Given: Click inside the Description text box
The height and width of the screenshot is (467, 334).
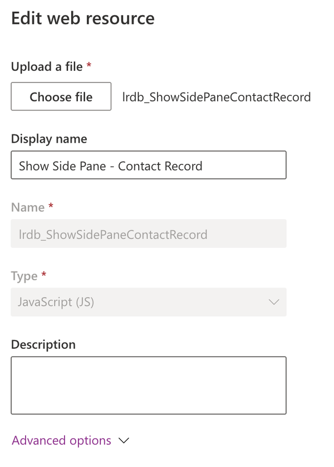Looking at the screenshot, I should 148,385.
